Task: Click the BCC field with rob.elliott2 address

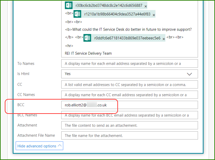Action: (129, 105)
